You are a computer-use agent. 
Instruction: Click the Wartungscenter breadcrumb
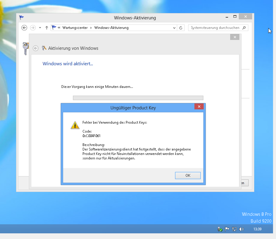tap(75, 28)
